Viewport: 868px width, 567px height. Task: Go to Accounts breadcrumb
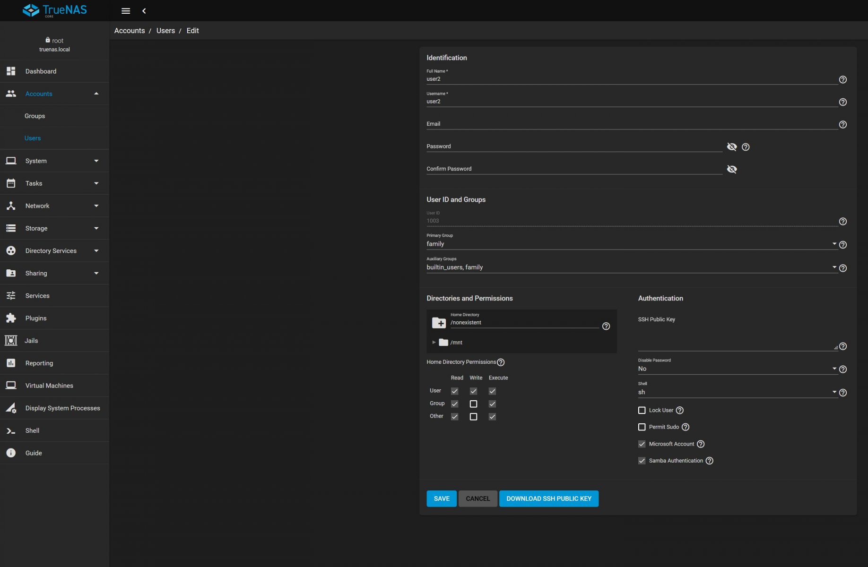coord(130,31)
